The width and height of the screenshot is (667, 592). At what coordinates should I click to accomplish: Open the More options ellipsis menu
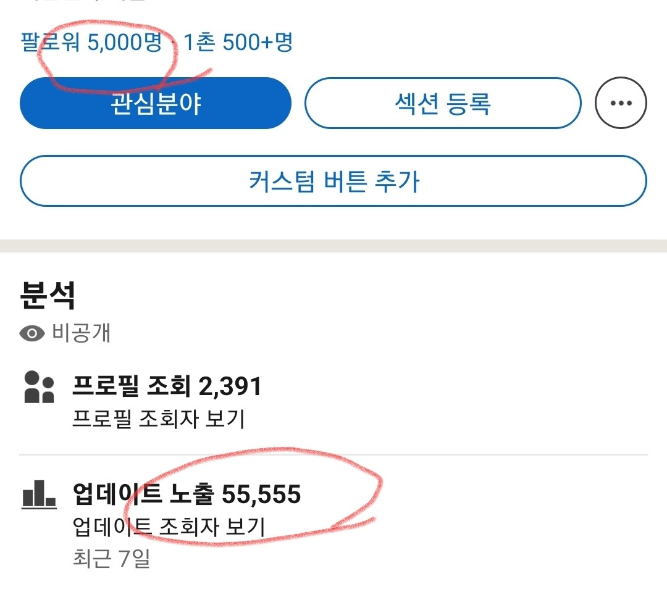pos(621,104)
